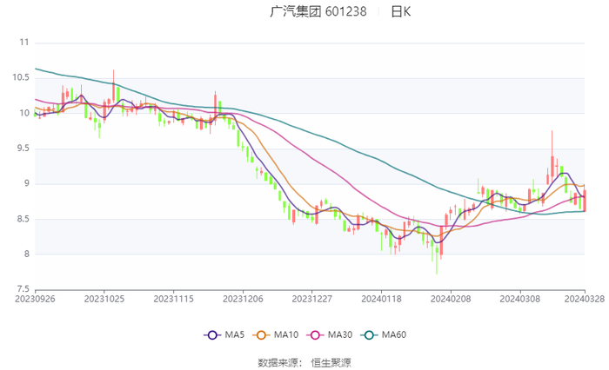609x370 pixels.
Task: Hide the MA10 line via its label
Action: pyautogui.click(x=286, y=335)
